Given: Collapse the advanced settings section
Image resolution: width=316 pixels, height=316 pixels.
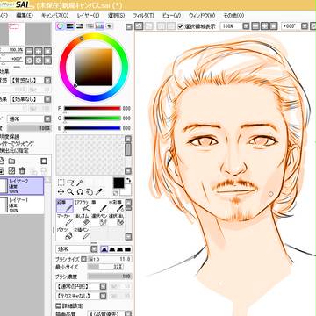Looking at the screenshot, I should click(x=58, y=305).
